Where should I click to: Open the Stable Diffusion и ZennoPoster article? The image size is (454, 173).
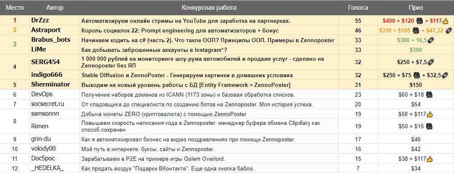point(187,76)
